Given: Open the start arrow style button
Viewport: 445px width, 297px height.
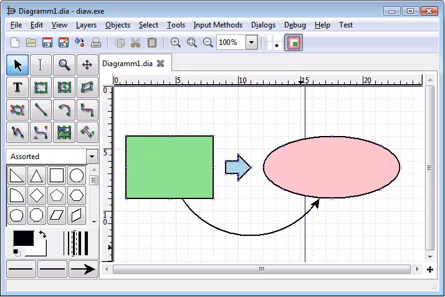Looking at the screenshot, I should coord(21,269).
